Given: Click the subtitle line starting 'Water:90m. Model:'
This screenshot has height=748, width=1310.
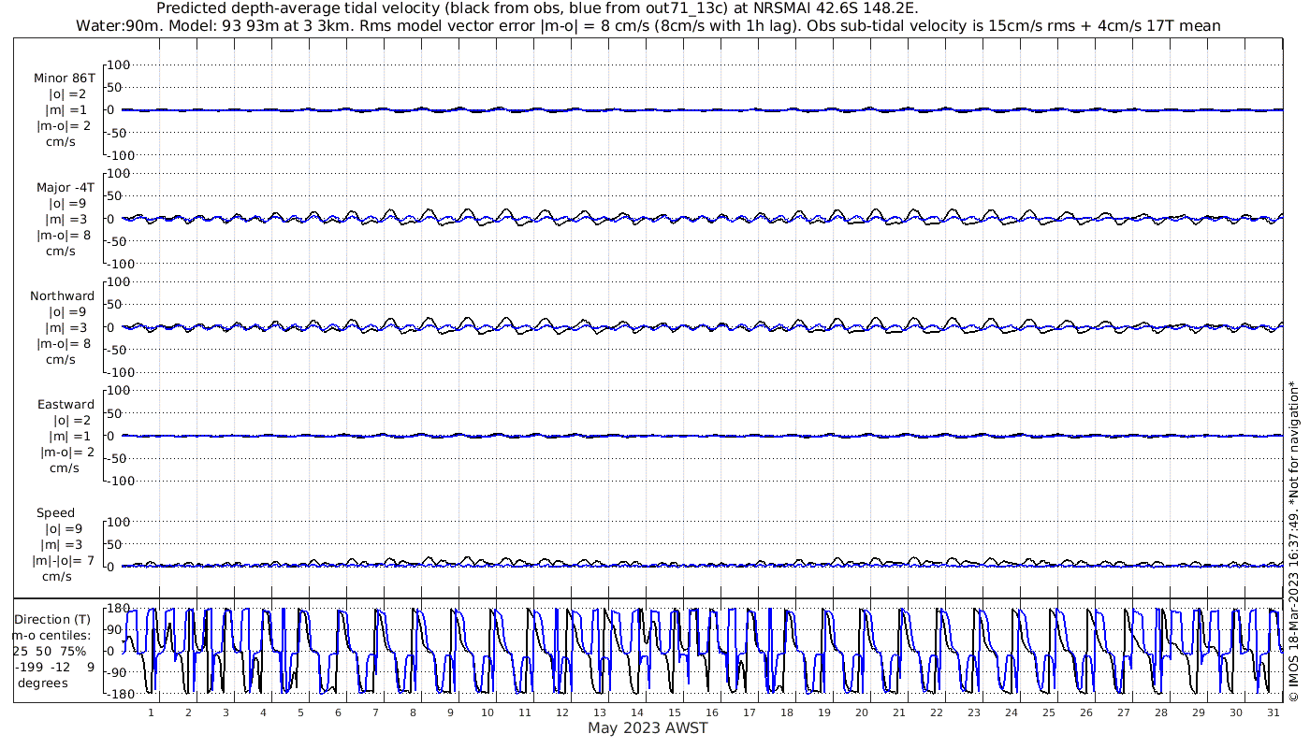Looking at the screenshot, I should point(648,26).
